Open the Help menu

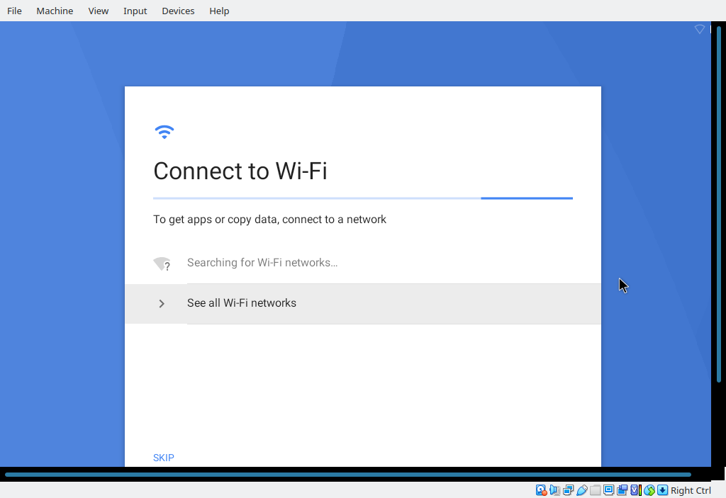219,11
